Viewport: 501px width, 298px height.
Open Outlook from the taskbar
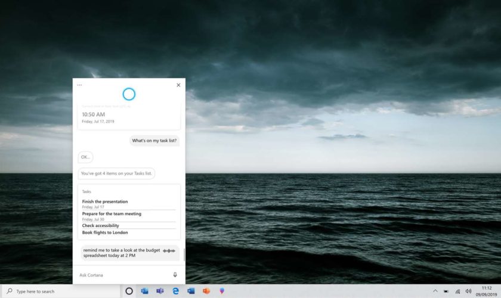click(144, 291)
